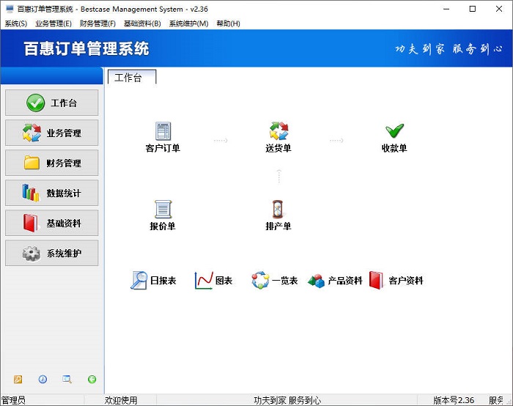Select 数据统计 in the left sidebar

pos(52,193)
